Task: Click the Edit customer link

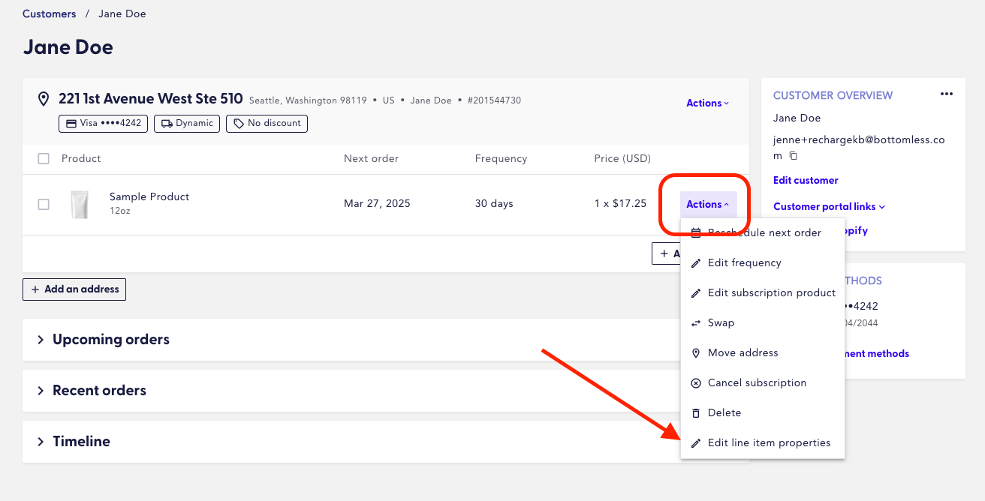Action: 806,181
